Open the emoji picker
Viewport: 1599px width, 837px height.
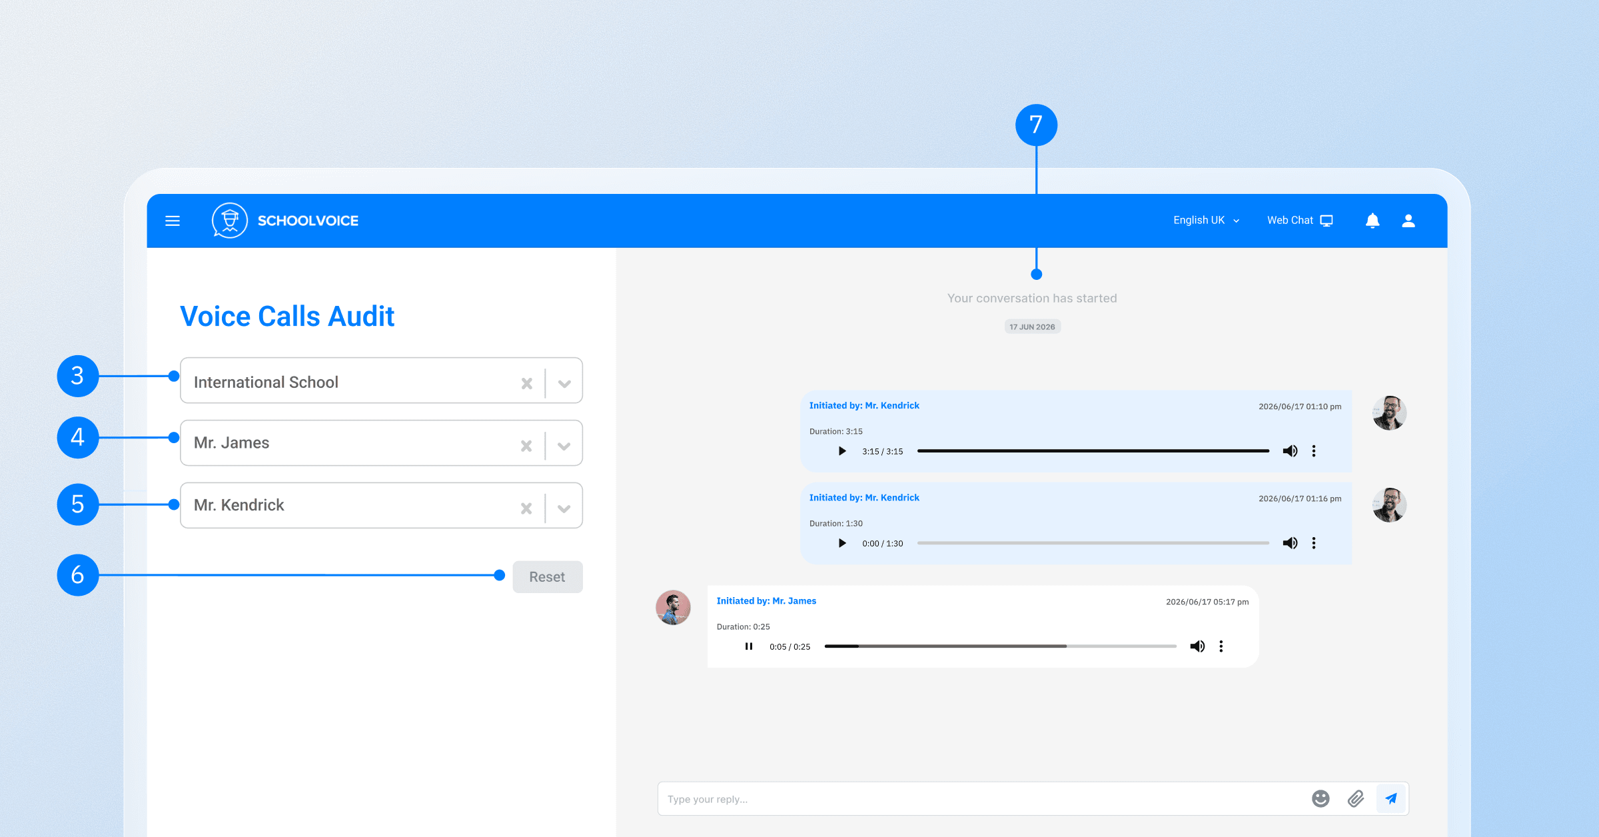pyautogui.click(x=1321, y=798)
